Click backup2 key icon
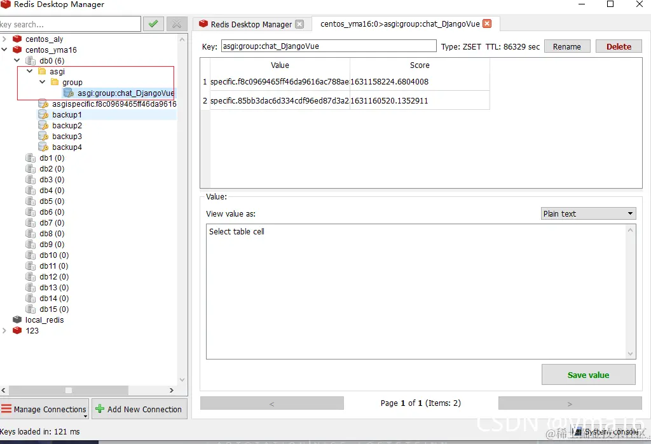This screenshot has width=651, height=444. pyautogui.click(x=43, y=125)
